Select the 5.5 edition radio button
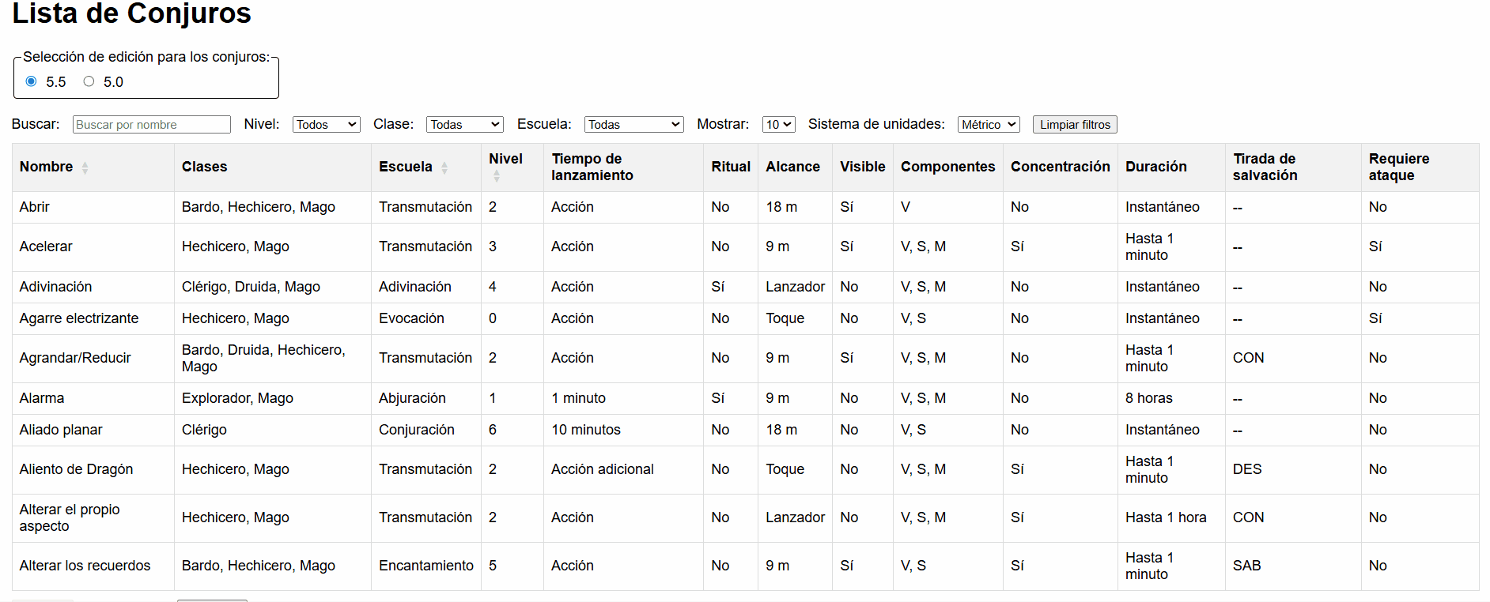1490x602 pixels. pyautogui.click(x=32, y=81)
